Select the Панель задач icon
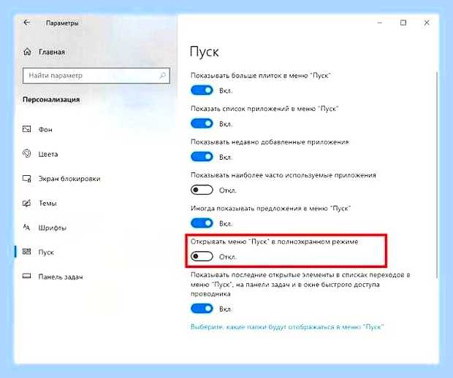 click(26, 277)
